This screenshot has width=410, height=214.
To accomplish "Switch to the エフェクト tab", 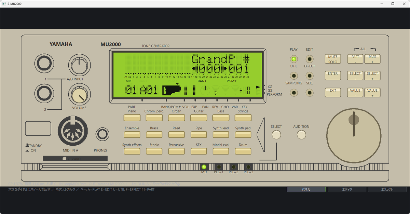I will coord(387,189).
